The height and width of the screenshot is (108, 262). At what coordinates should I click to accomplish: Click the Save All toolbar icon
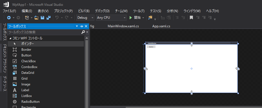pos(49,18)
